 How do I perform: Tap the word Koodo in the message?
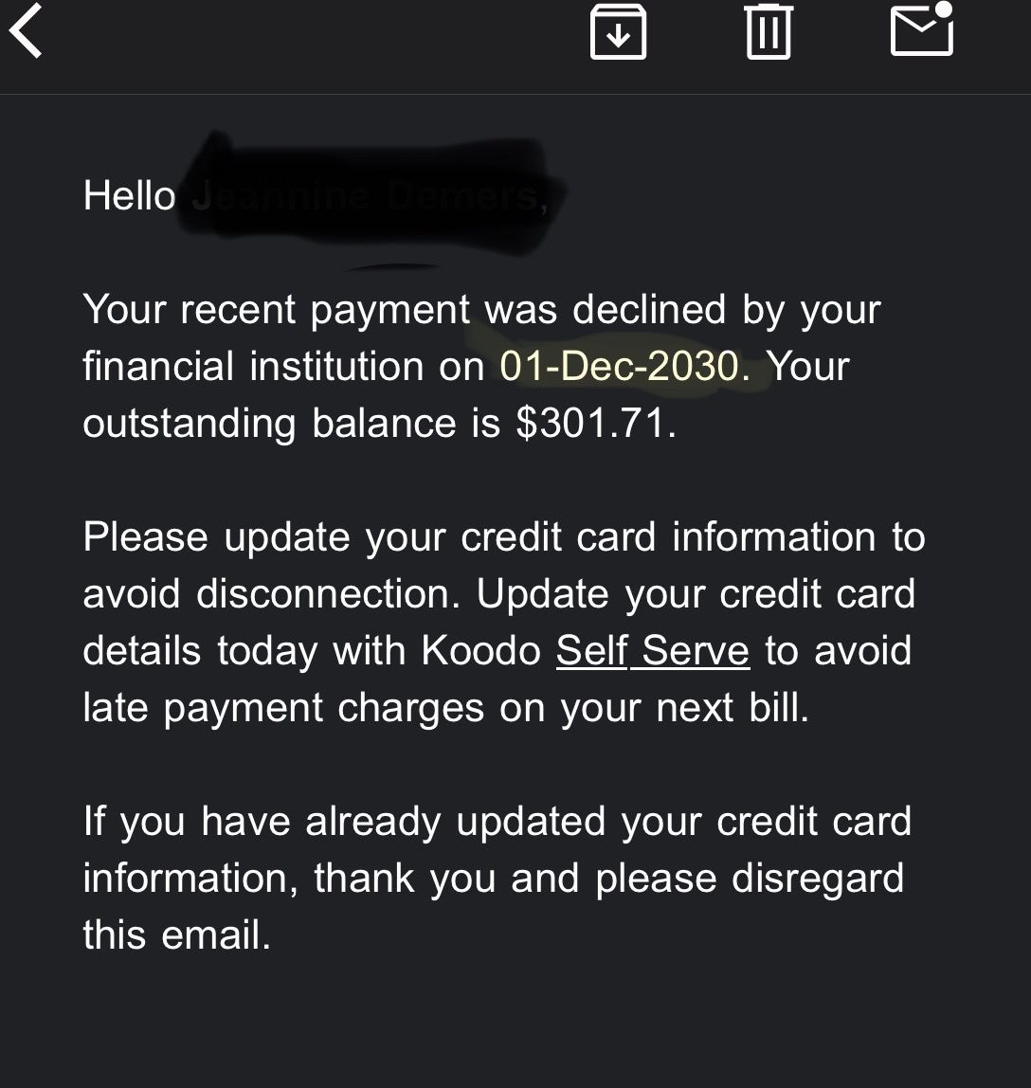[x=480, y=651]
